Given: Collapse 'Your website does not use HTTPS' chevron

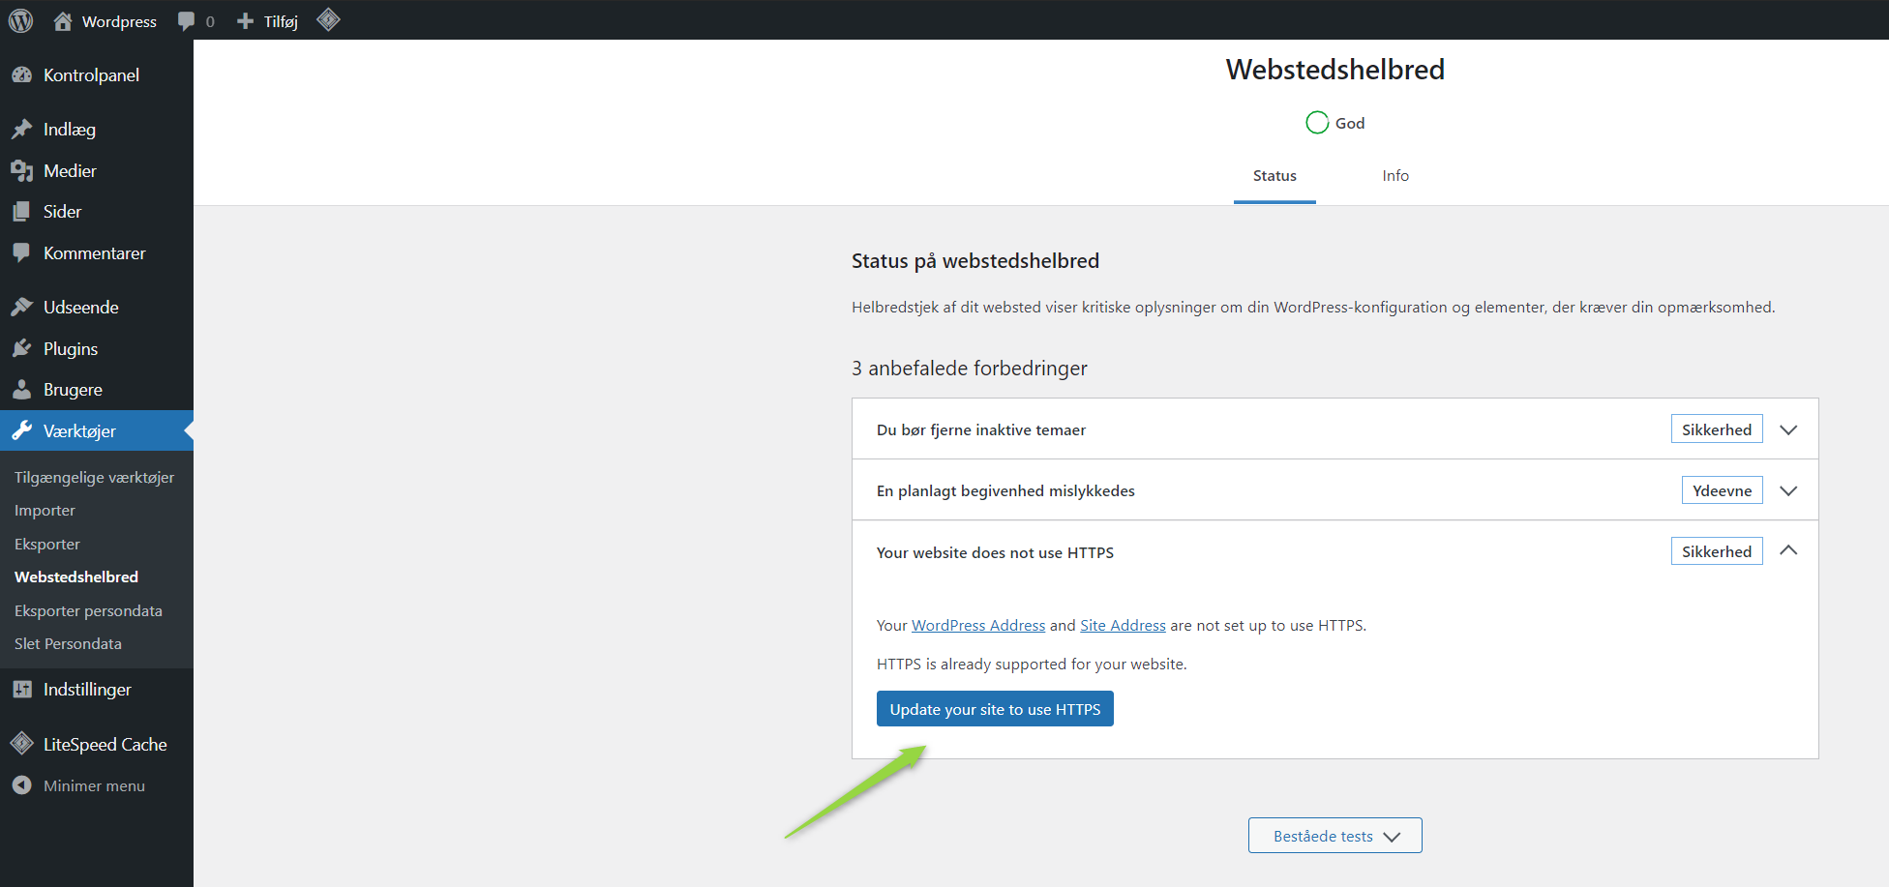Looking at the screenshot, I should pyautogui.click(x=1788, y=550).
